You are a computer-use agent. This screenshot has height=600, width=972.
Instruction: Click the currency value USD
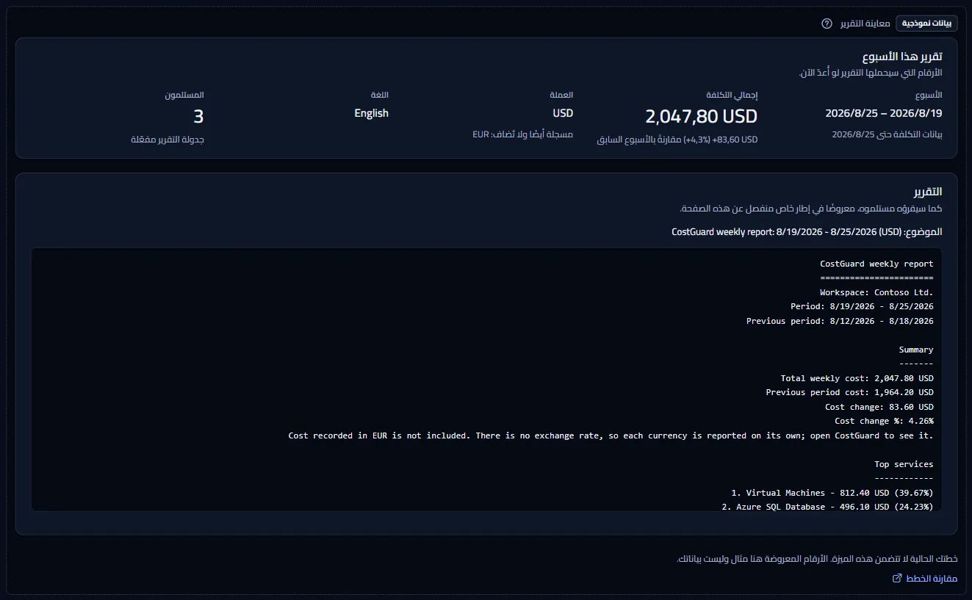coord(563,113)
